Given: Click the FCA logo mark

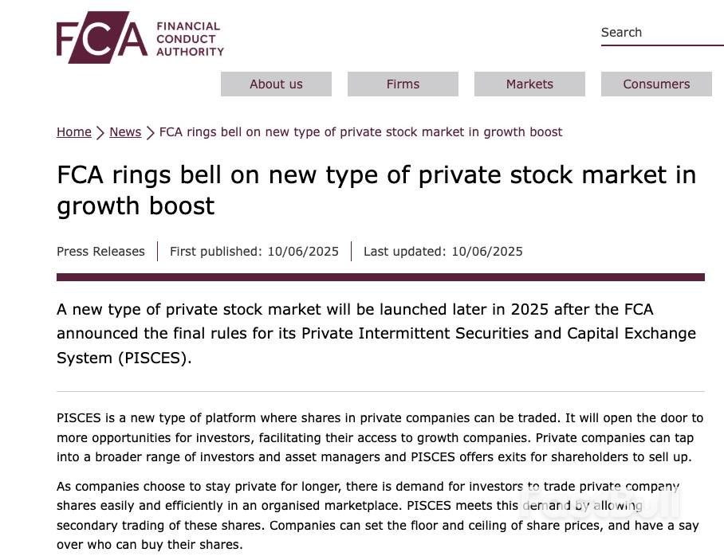Looking at the screenshot, I should (101, 37).
